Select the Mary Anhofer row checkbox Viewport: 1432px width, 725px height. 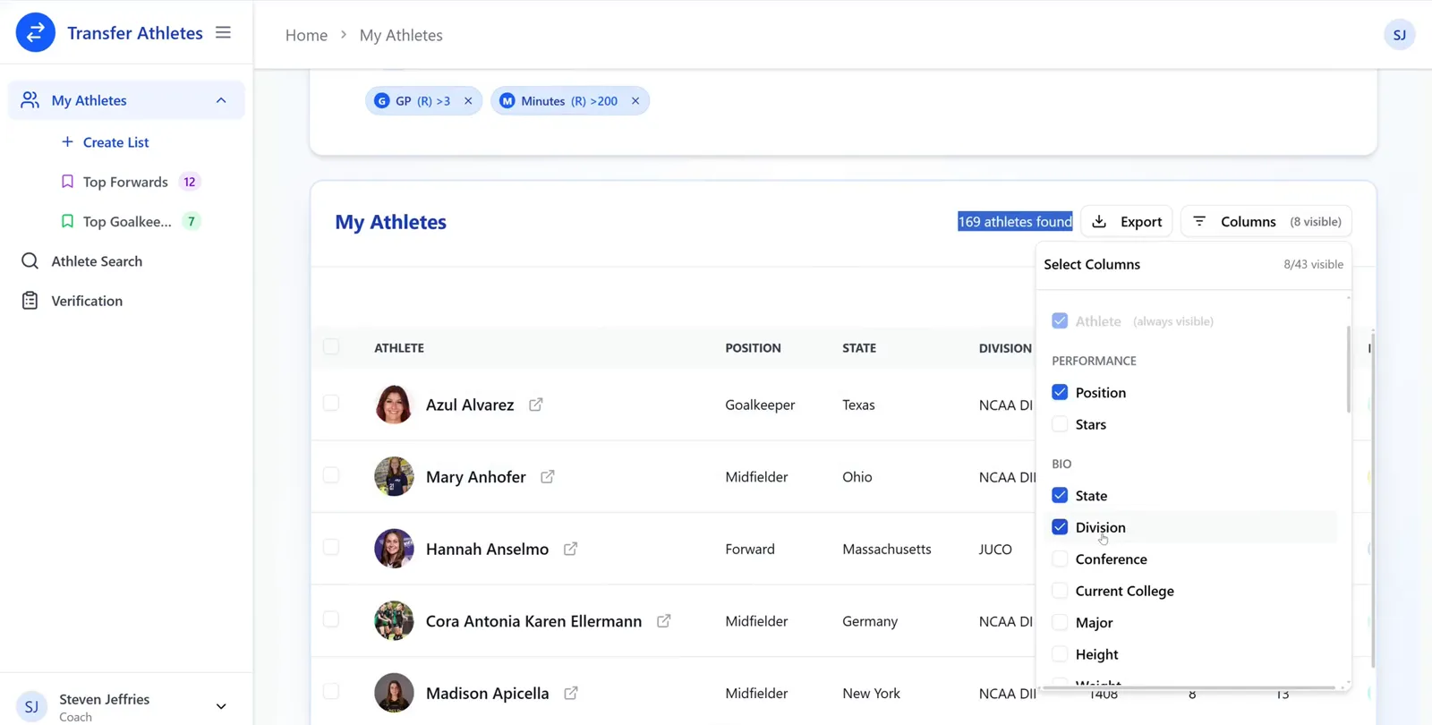331,475
